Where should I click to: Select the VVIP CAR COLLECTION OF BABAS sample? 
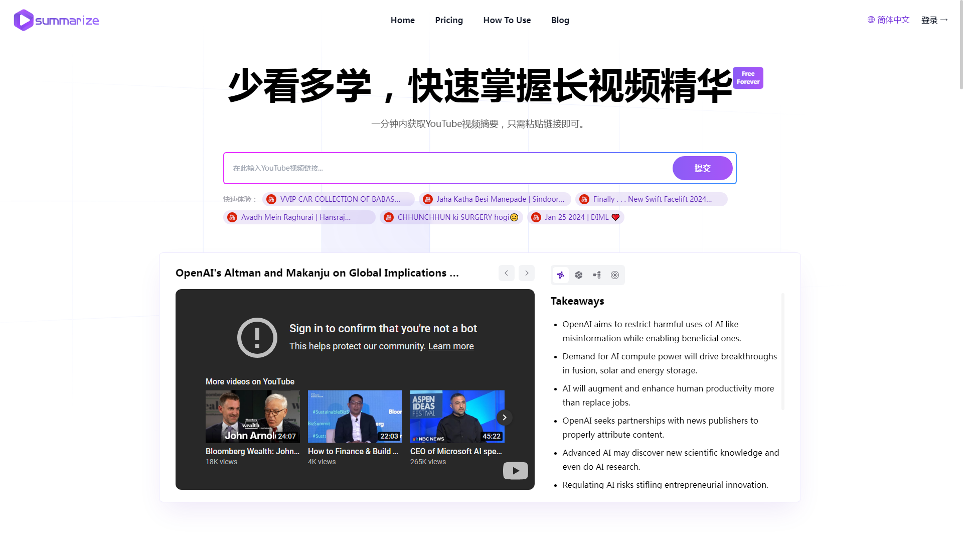point(339,199)
